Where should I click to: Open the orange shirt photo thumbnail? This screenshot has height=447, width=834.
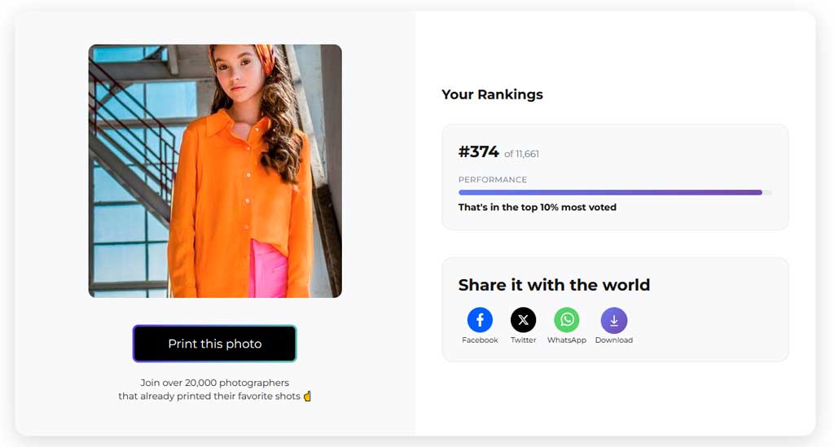pyautogui.click(x=215, y=171)
